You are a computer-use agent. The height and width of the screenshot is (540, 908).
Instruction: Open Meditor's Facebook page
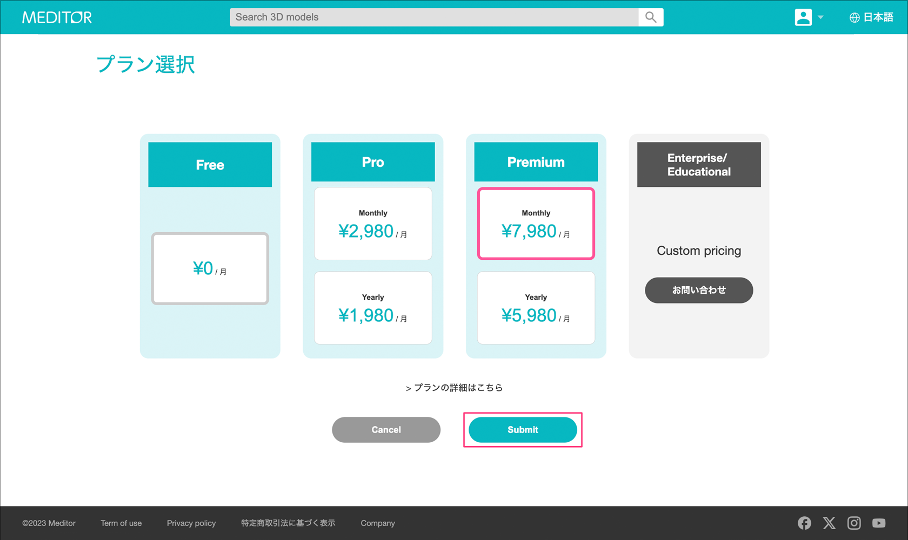click(x=804, y=523)
